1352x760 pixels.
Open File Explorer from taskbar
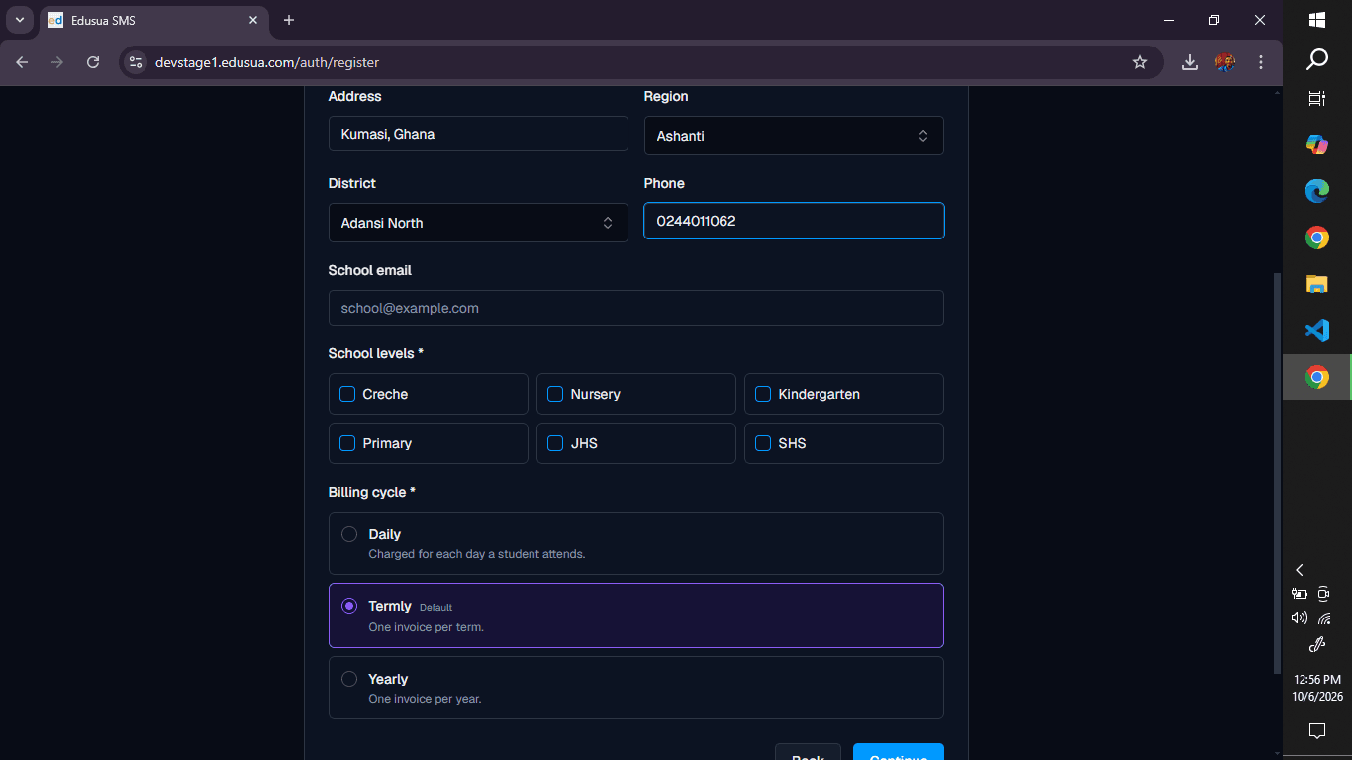tap(1317, 284)
